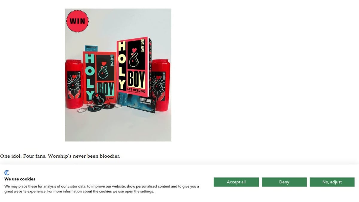The image size is (359, 202).
Task: Click the cookie consent logo icon
Action: tap(7, 173)
